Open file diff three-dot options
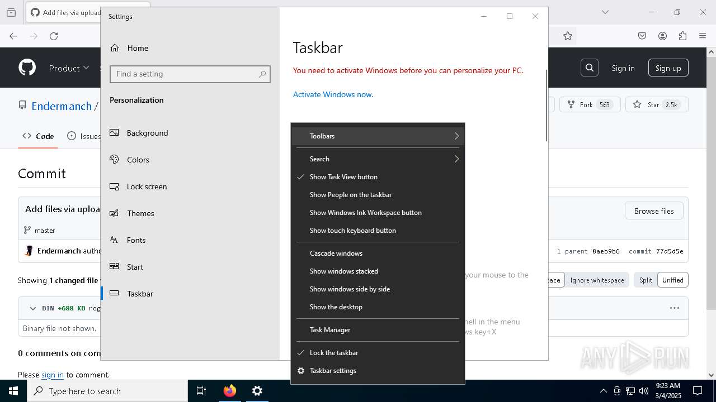The image size is (716, 402). (675, 308)
